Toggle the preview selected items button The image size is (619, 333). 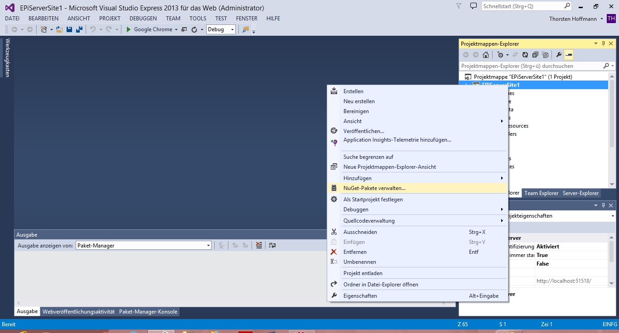[x=569, y=55]
